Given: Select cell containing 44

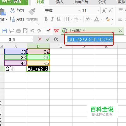Looking at the screenshot, I should tap(15, 63).
